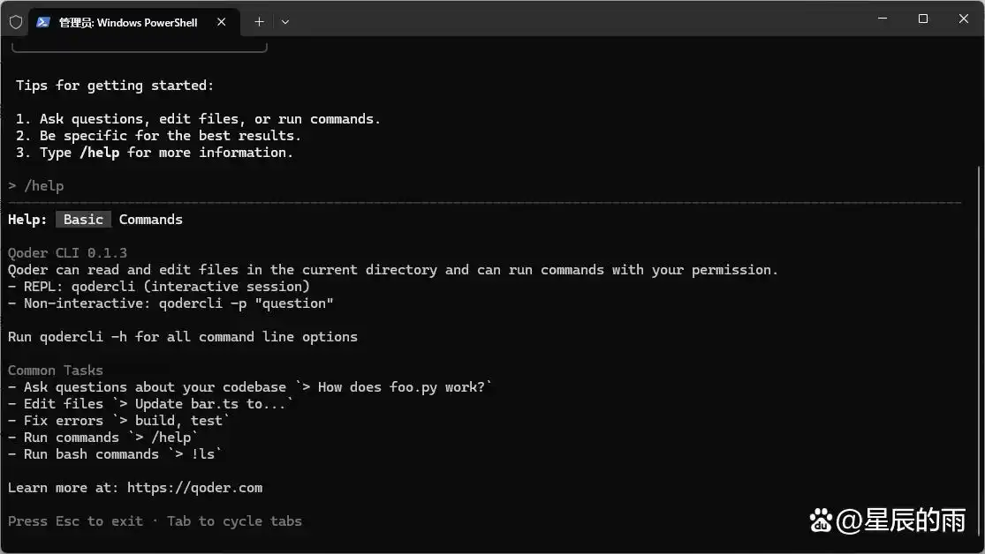Open the https://qoder.com link

point(194,488)
